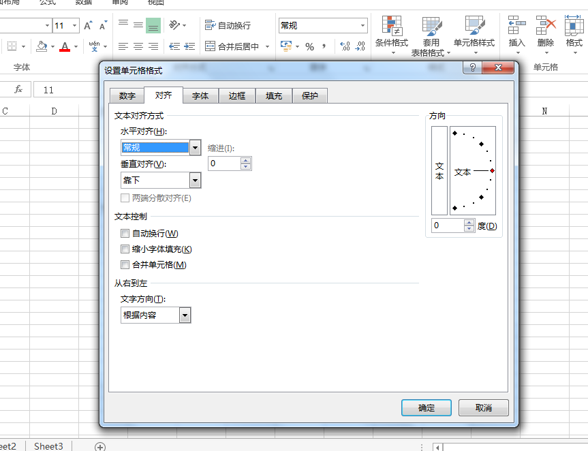The width and height of the screenshot is (588, 451).
Task: Select column D header
Action: coord(54,111)
